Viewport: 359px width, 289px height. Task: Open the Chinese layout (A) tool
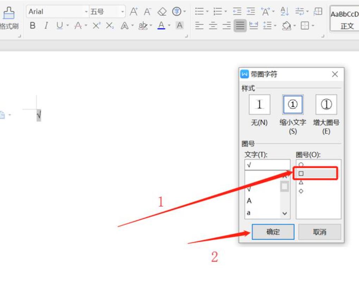(265, 11)
